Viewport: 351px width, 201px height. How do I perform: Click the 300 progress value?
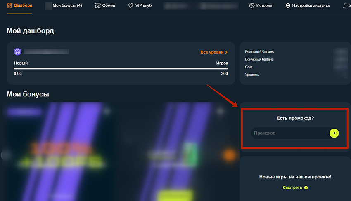point(225,73)
